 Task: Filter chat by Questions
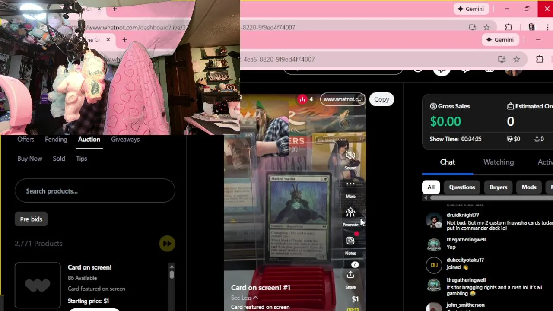click(462, 187)
